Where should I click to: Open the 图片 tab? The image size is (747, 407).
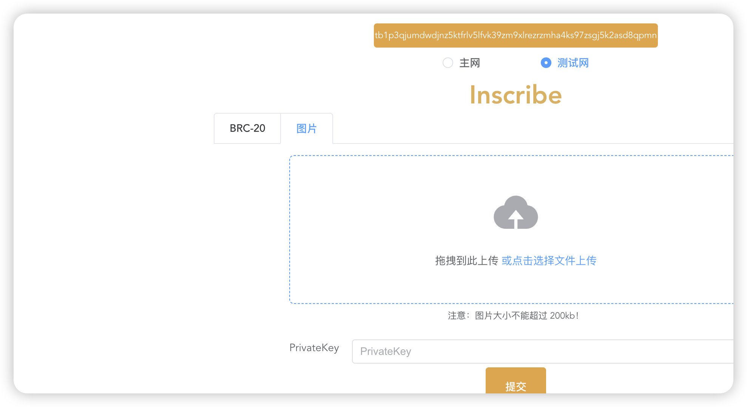(x=306, y=128)
